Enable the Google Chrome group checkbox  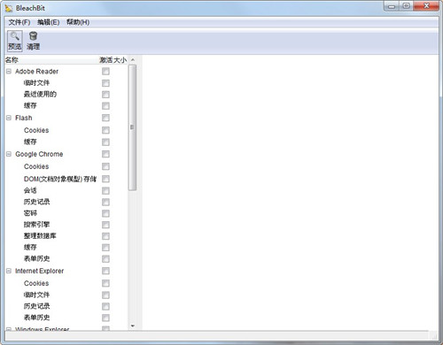point(105,154)
